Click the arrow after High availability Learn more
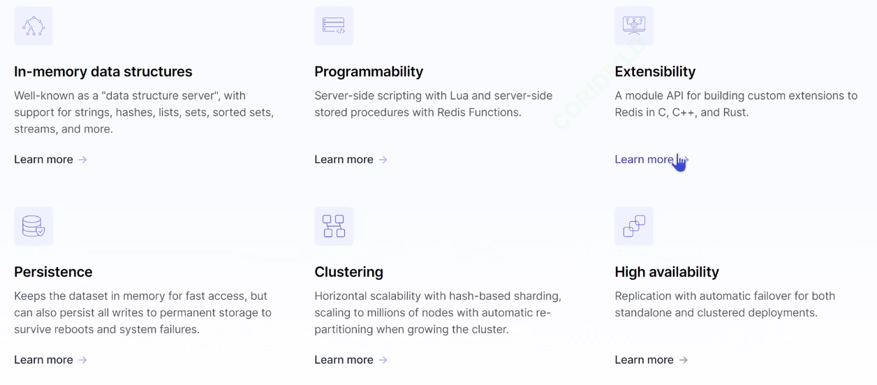The width and height of the screenshot is (877, 385). (x=683, y=360)
